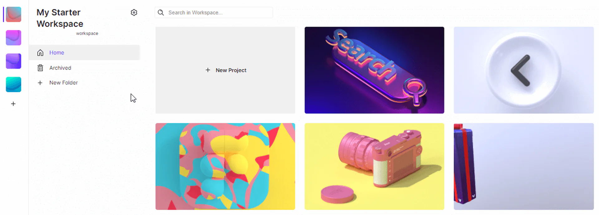The width and height of the screenshot is (599, 215).
Task: Switch to the pink-purple workspace icon
Action: point(13,38)
